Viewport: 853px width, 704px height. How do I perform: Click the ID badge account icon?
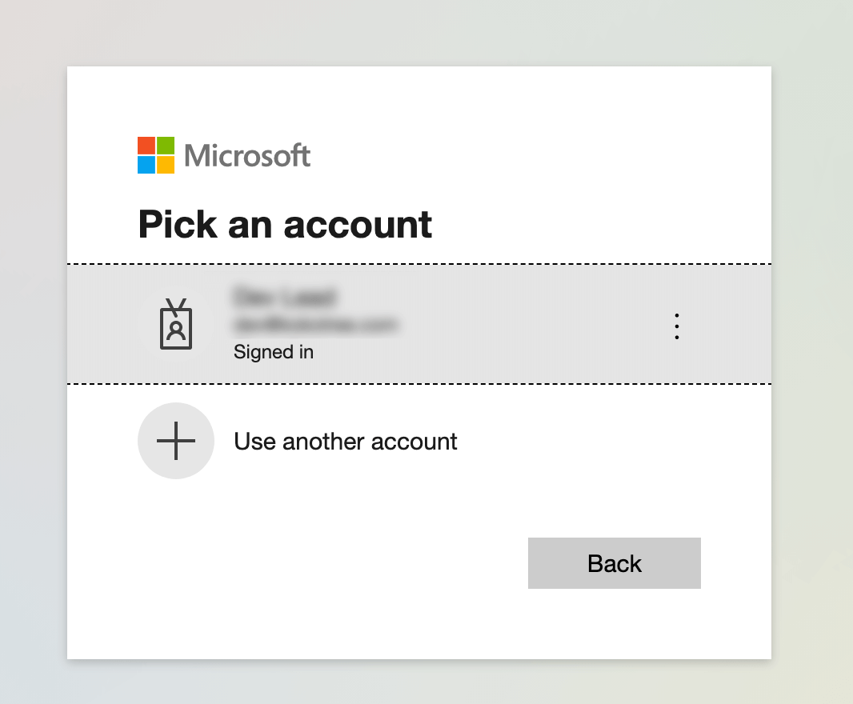tap(176, 325)
